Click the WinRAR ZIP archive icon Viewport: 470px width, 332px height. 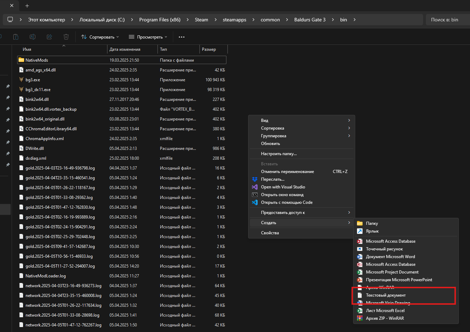pos(360,318)
